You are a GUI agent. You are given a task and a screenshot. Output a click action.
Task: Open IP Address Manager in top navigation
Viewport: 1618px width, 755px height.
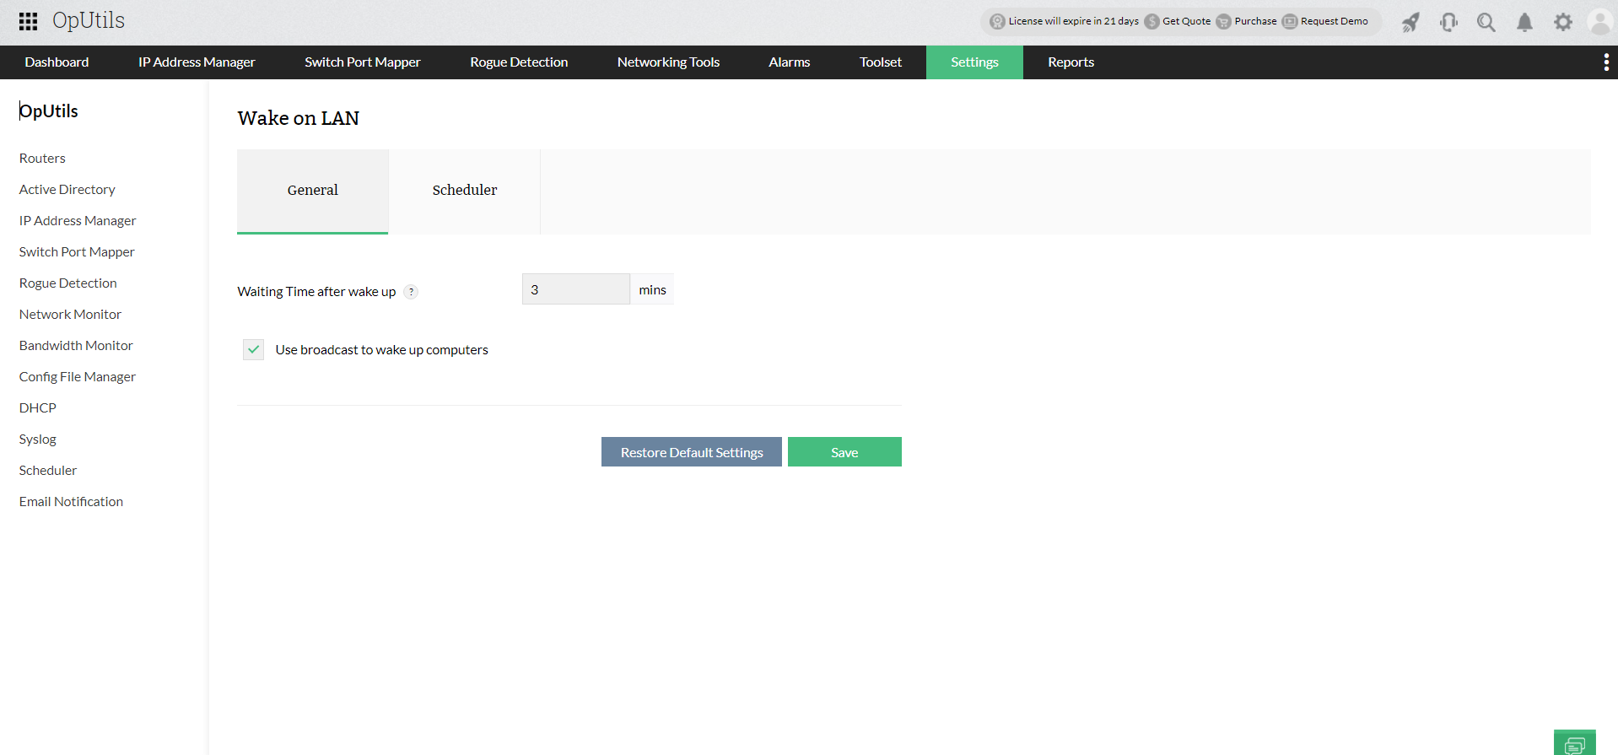197,62
